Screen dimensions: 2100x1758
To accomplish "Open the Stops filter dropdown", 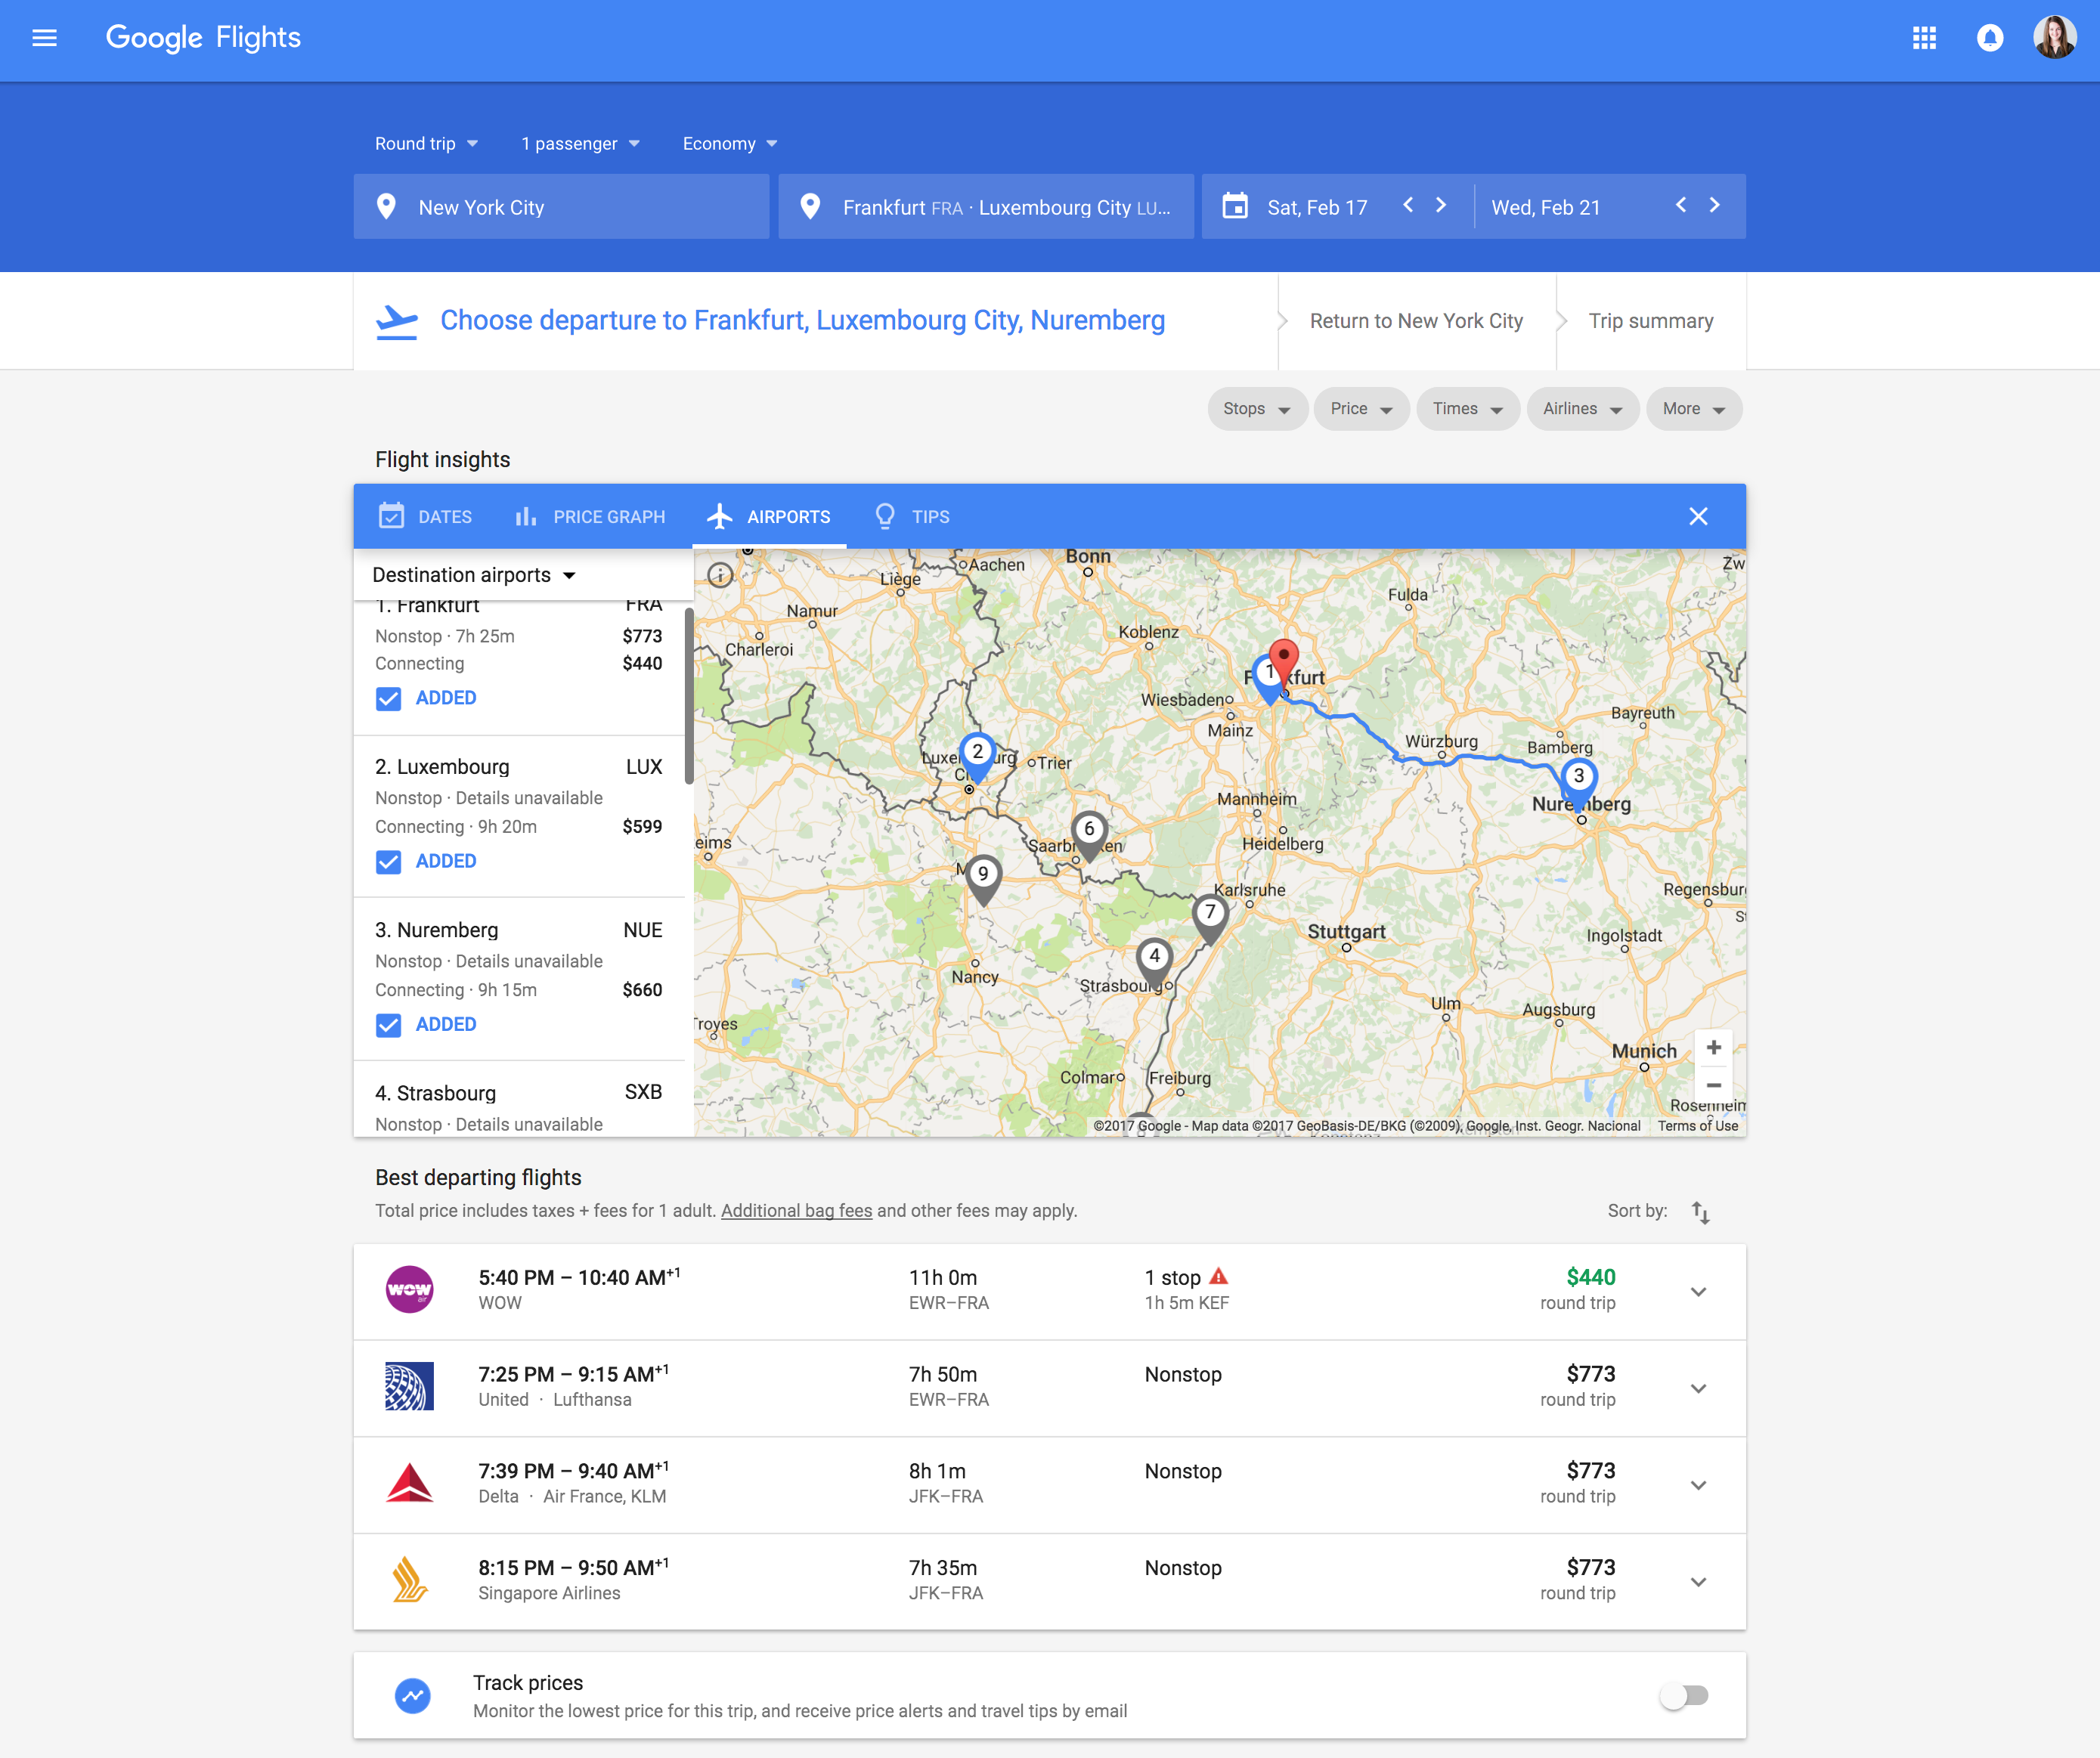I will [1256, 409].
